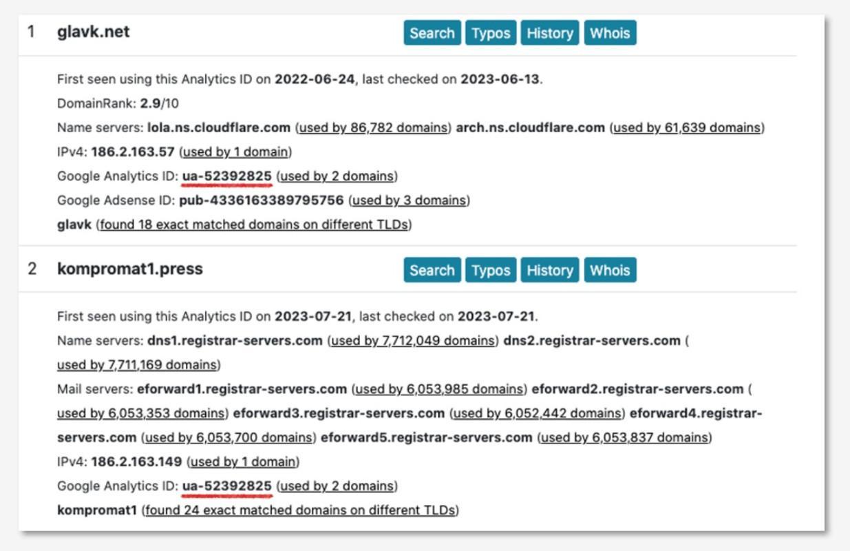
Task: Open the 'used by 7,711,169 domains' link
Action: tap(137, 365)
